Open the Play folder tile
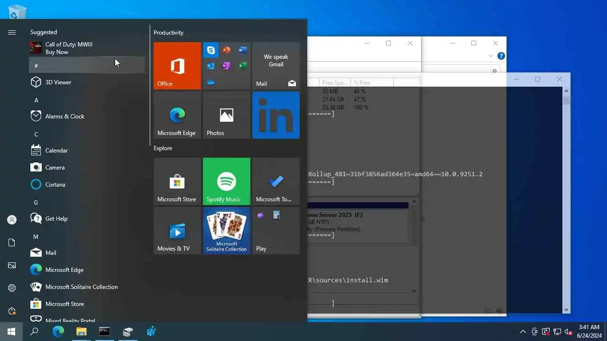Image resolution: width=607 pixels, height=341 pixels. [x=276, y=231]
